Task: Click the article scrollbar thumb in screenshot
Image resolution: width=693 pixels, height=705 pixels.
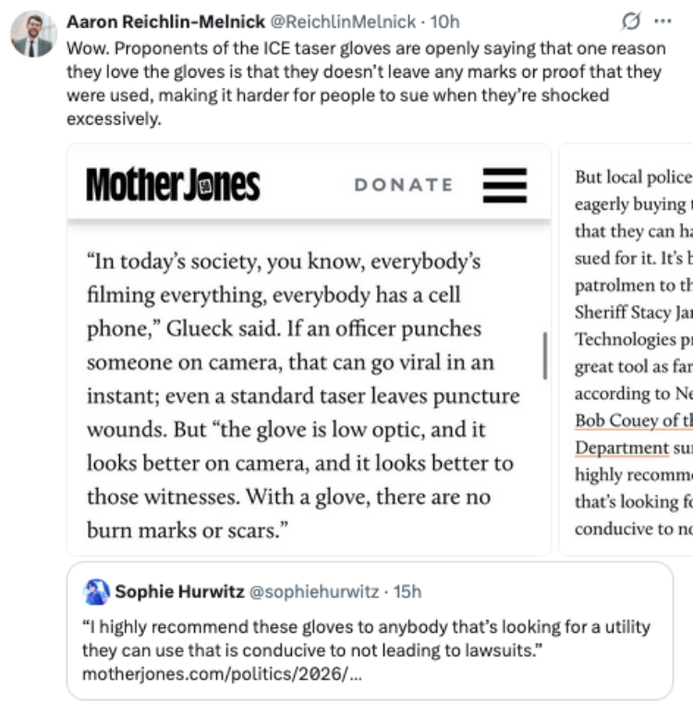Action: (545, 356)
